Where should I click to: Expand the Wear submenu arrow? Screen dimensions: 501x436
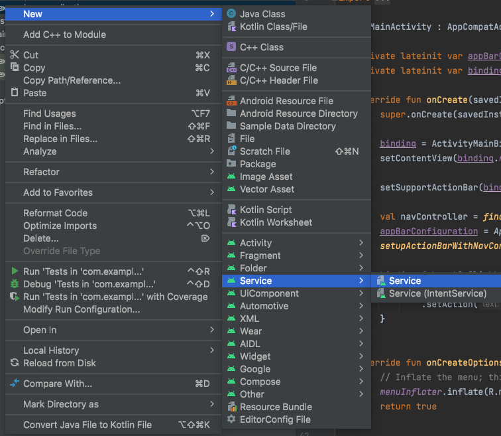click(361, 330)
